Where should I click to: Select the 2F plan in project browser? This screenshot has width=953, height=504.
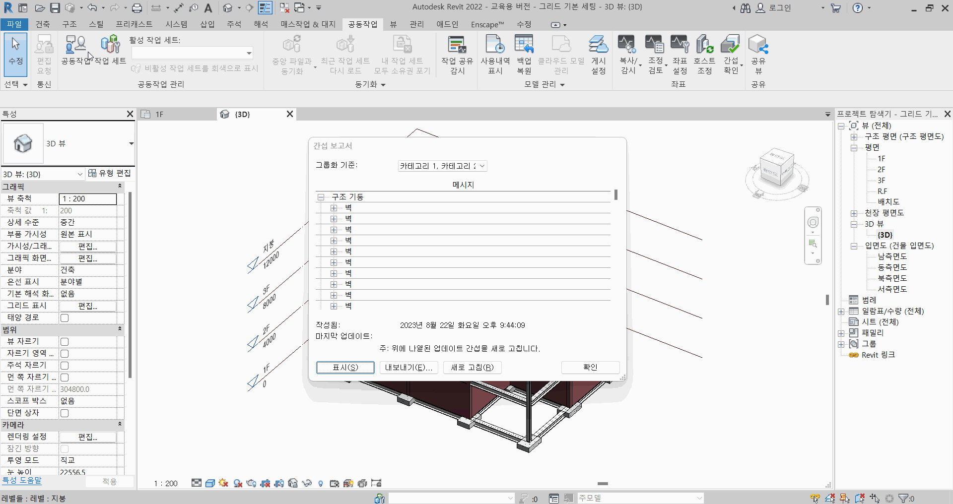tap(881, 170)
